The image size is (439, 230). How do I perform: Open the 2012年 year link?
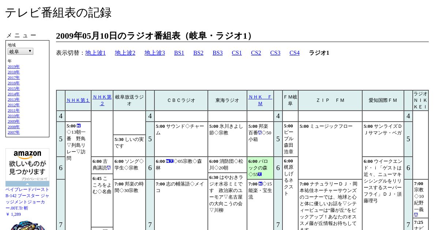tap(14, 105)
